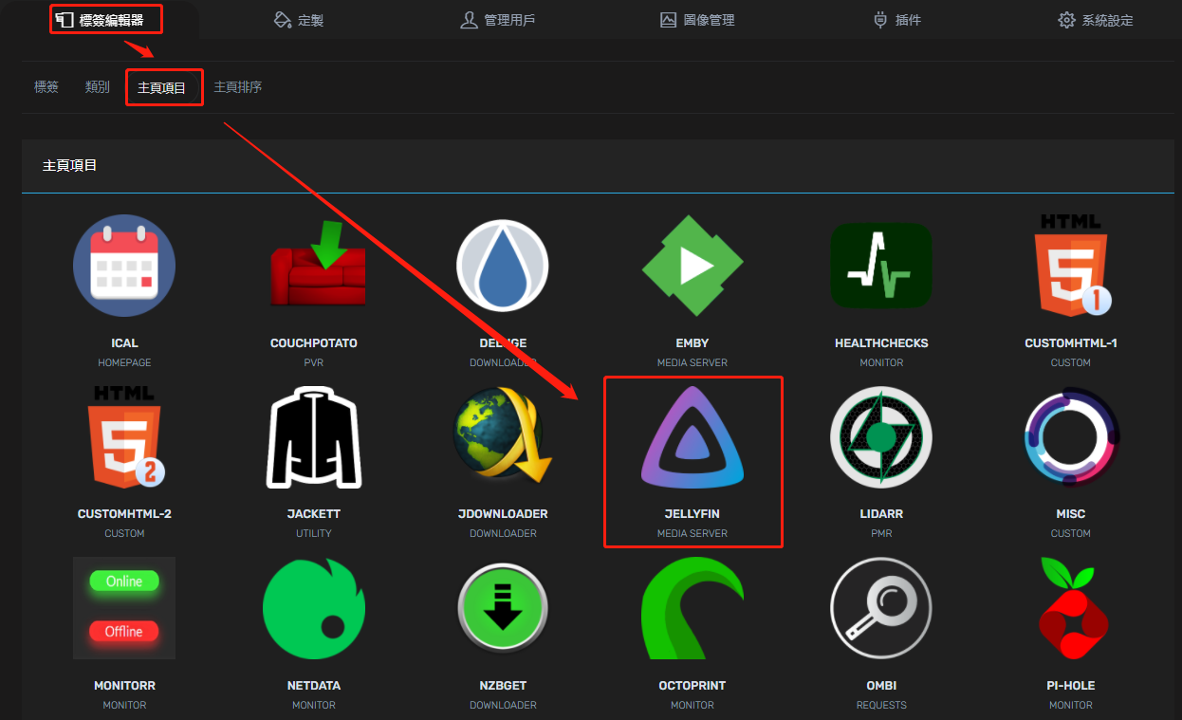This screenshot has width=1182, height=720.
Task: Select the 主頁項目 homepage items sub-tab
Action: click(162, 87)
